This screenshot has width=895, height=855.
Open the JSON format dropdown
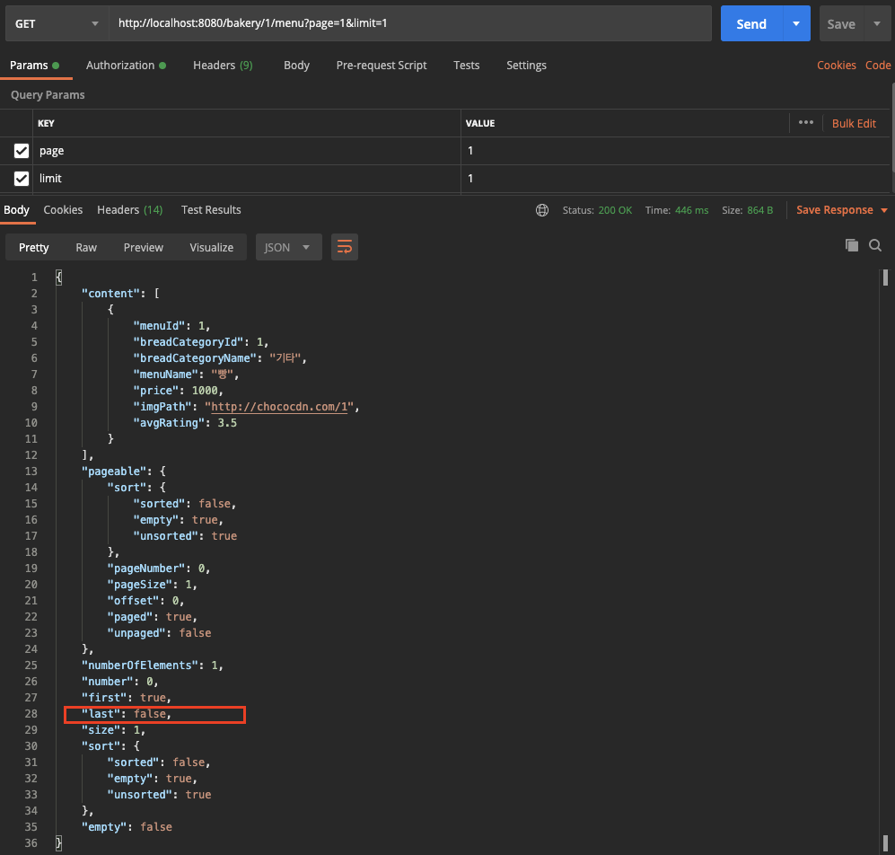click(288, 247)
